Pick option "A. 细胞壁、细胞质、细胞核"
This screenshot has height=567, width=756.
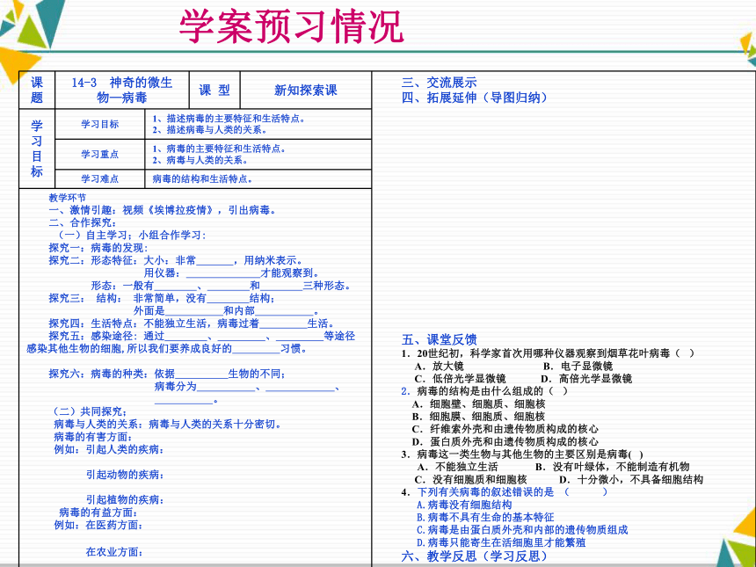pos(478,404)
